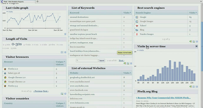This screenshot has width=203, height=108.
Task: Click green goals icon under Best search engines
Action: tap(190, 41)
